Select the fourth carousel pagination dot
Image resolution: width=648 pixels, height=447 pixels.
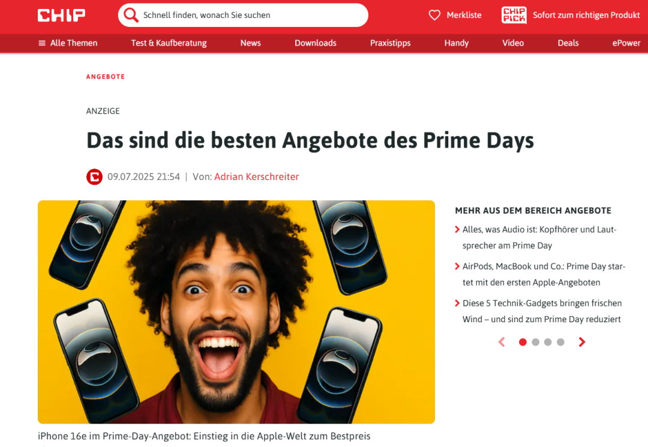point(560,342)
